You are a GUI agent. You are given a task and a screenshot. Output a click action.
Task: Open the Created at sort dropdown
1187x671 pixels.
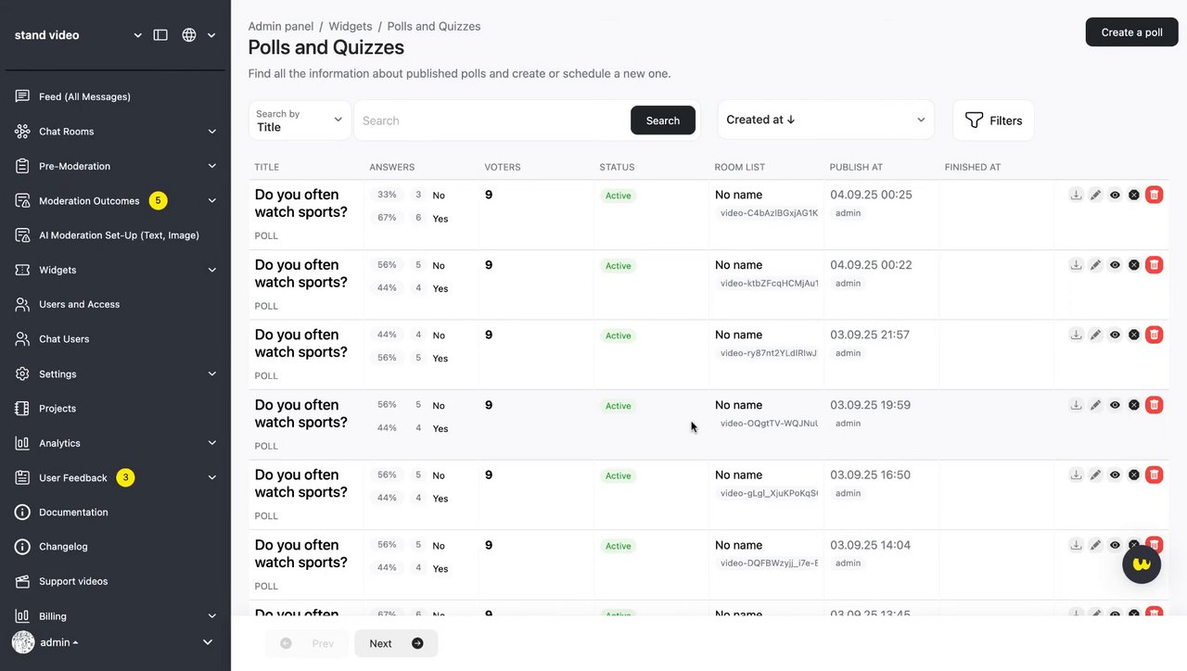[x=825, y=120]
